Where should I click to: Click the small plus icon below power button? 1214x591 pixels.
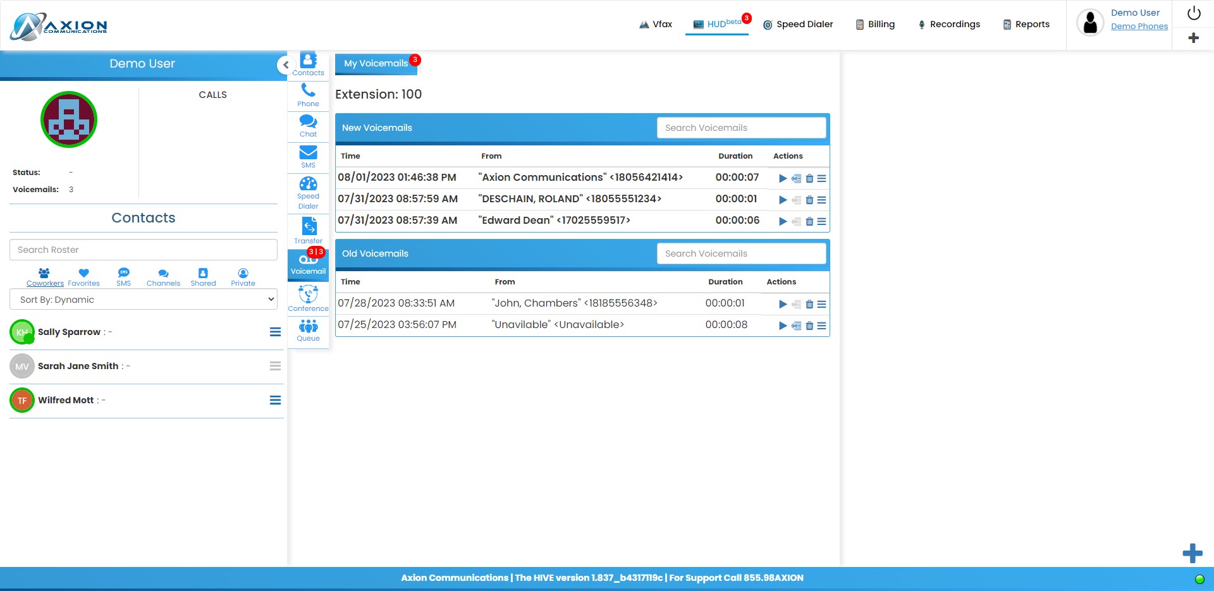point(1193,38)
